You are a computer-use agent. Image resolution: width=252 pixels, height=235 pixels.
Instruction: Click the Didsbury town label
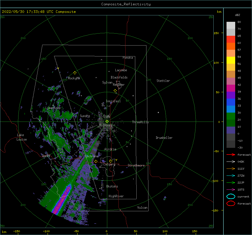(106, 125)
